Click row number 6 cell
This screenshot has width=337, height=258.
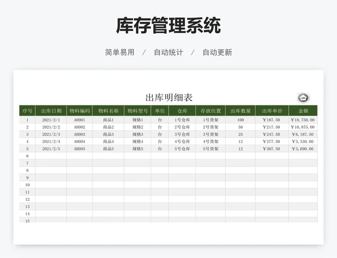[28, 156]
